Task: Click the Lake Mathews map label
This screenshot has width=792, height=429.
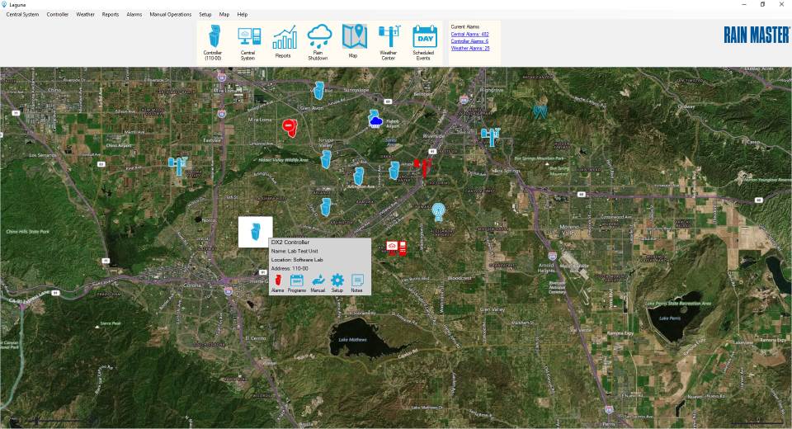Action: (352, 340)
